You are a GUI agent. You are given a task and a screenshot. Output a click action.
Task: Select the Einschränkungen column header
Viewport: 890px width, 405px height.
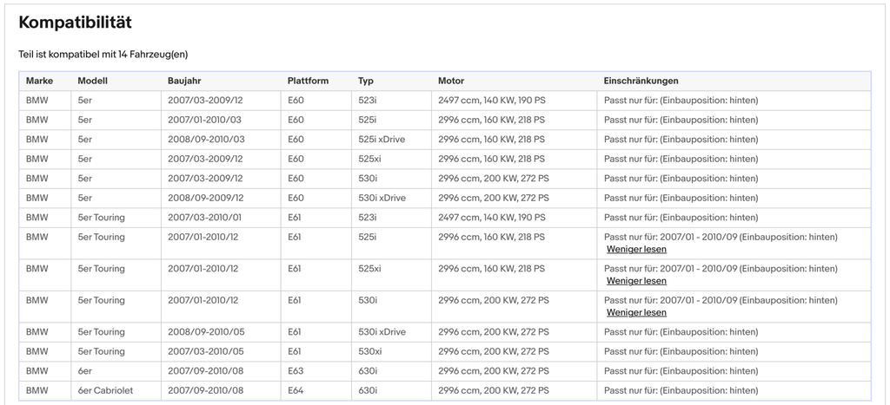pyautogui.click(x=641, y=81)
